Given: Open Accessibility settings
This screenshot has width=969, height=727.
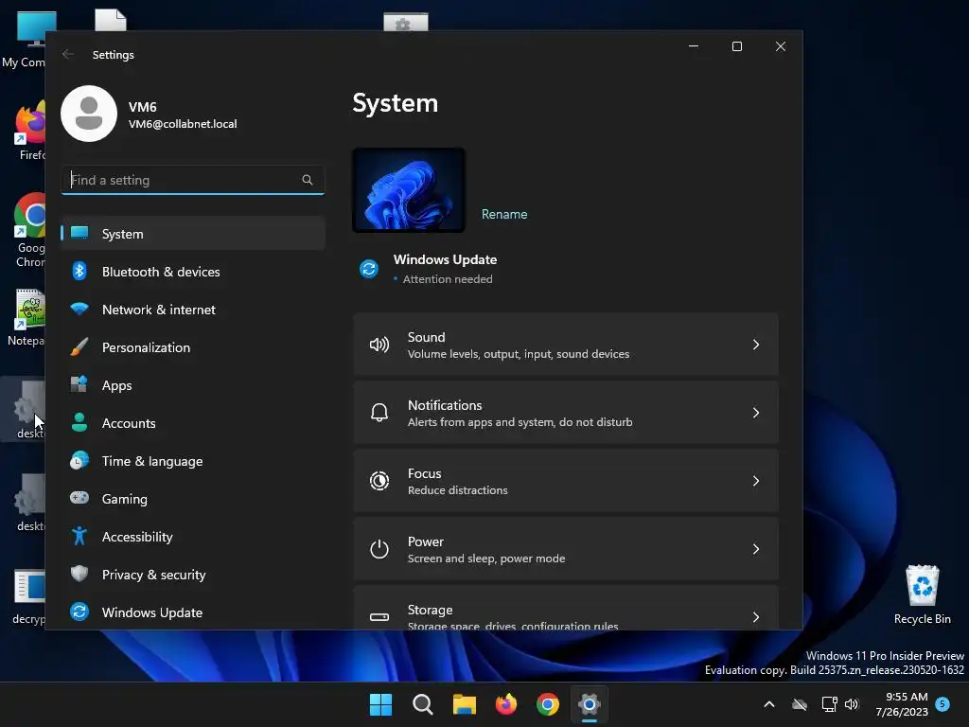Looking at the screenshot, I should tap(193, 537).
